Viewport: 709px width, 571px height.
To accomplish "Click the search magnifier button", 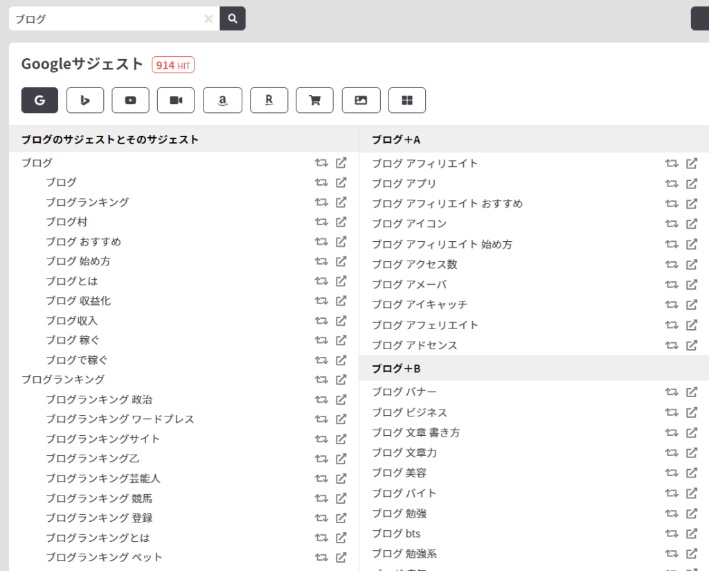I will tap(233, 19).
